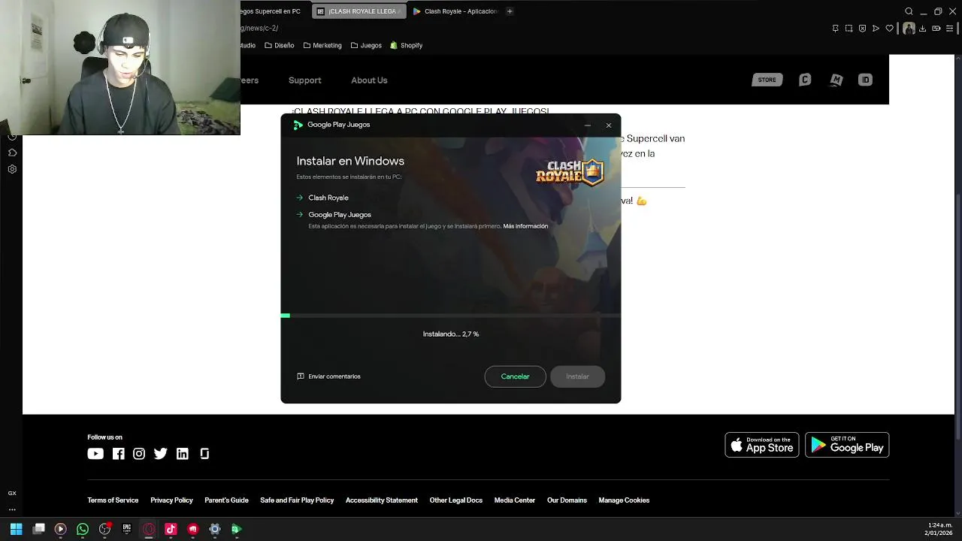The image size is (962, 541).
Task: Switch to the Clash Royale Aplicaciones tab
Action: tap(455, 11)
